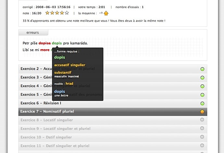Click green status dot for Exercice 3

[202, 78]
